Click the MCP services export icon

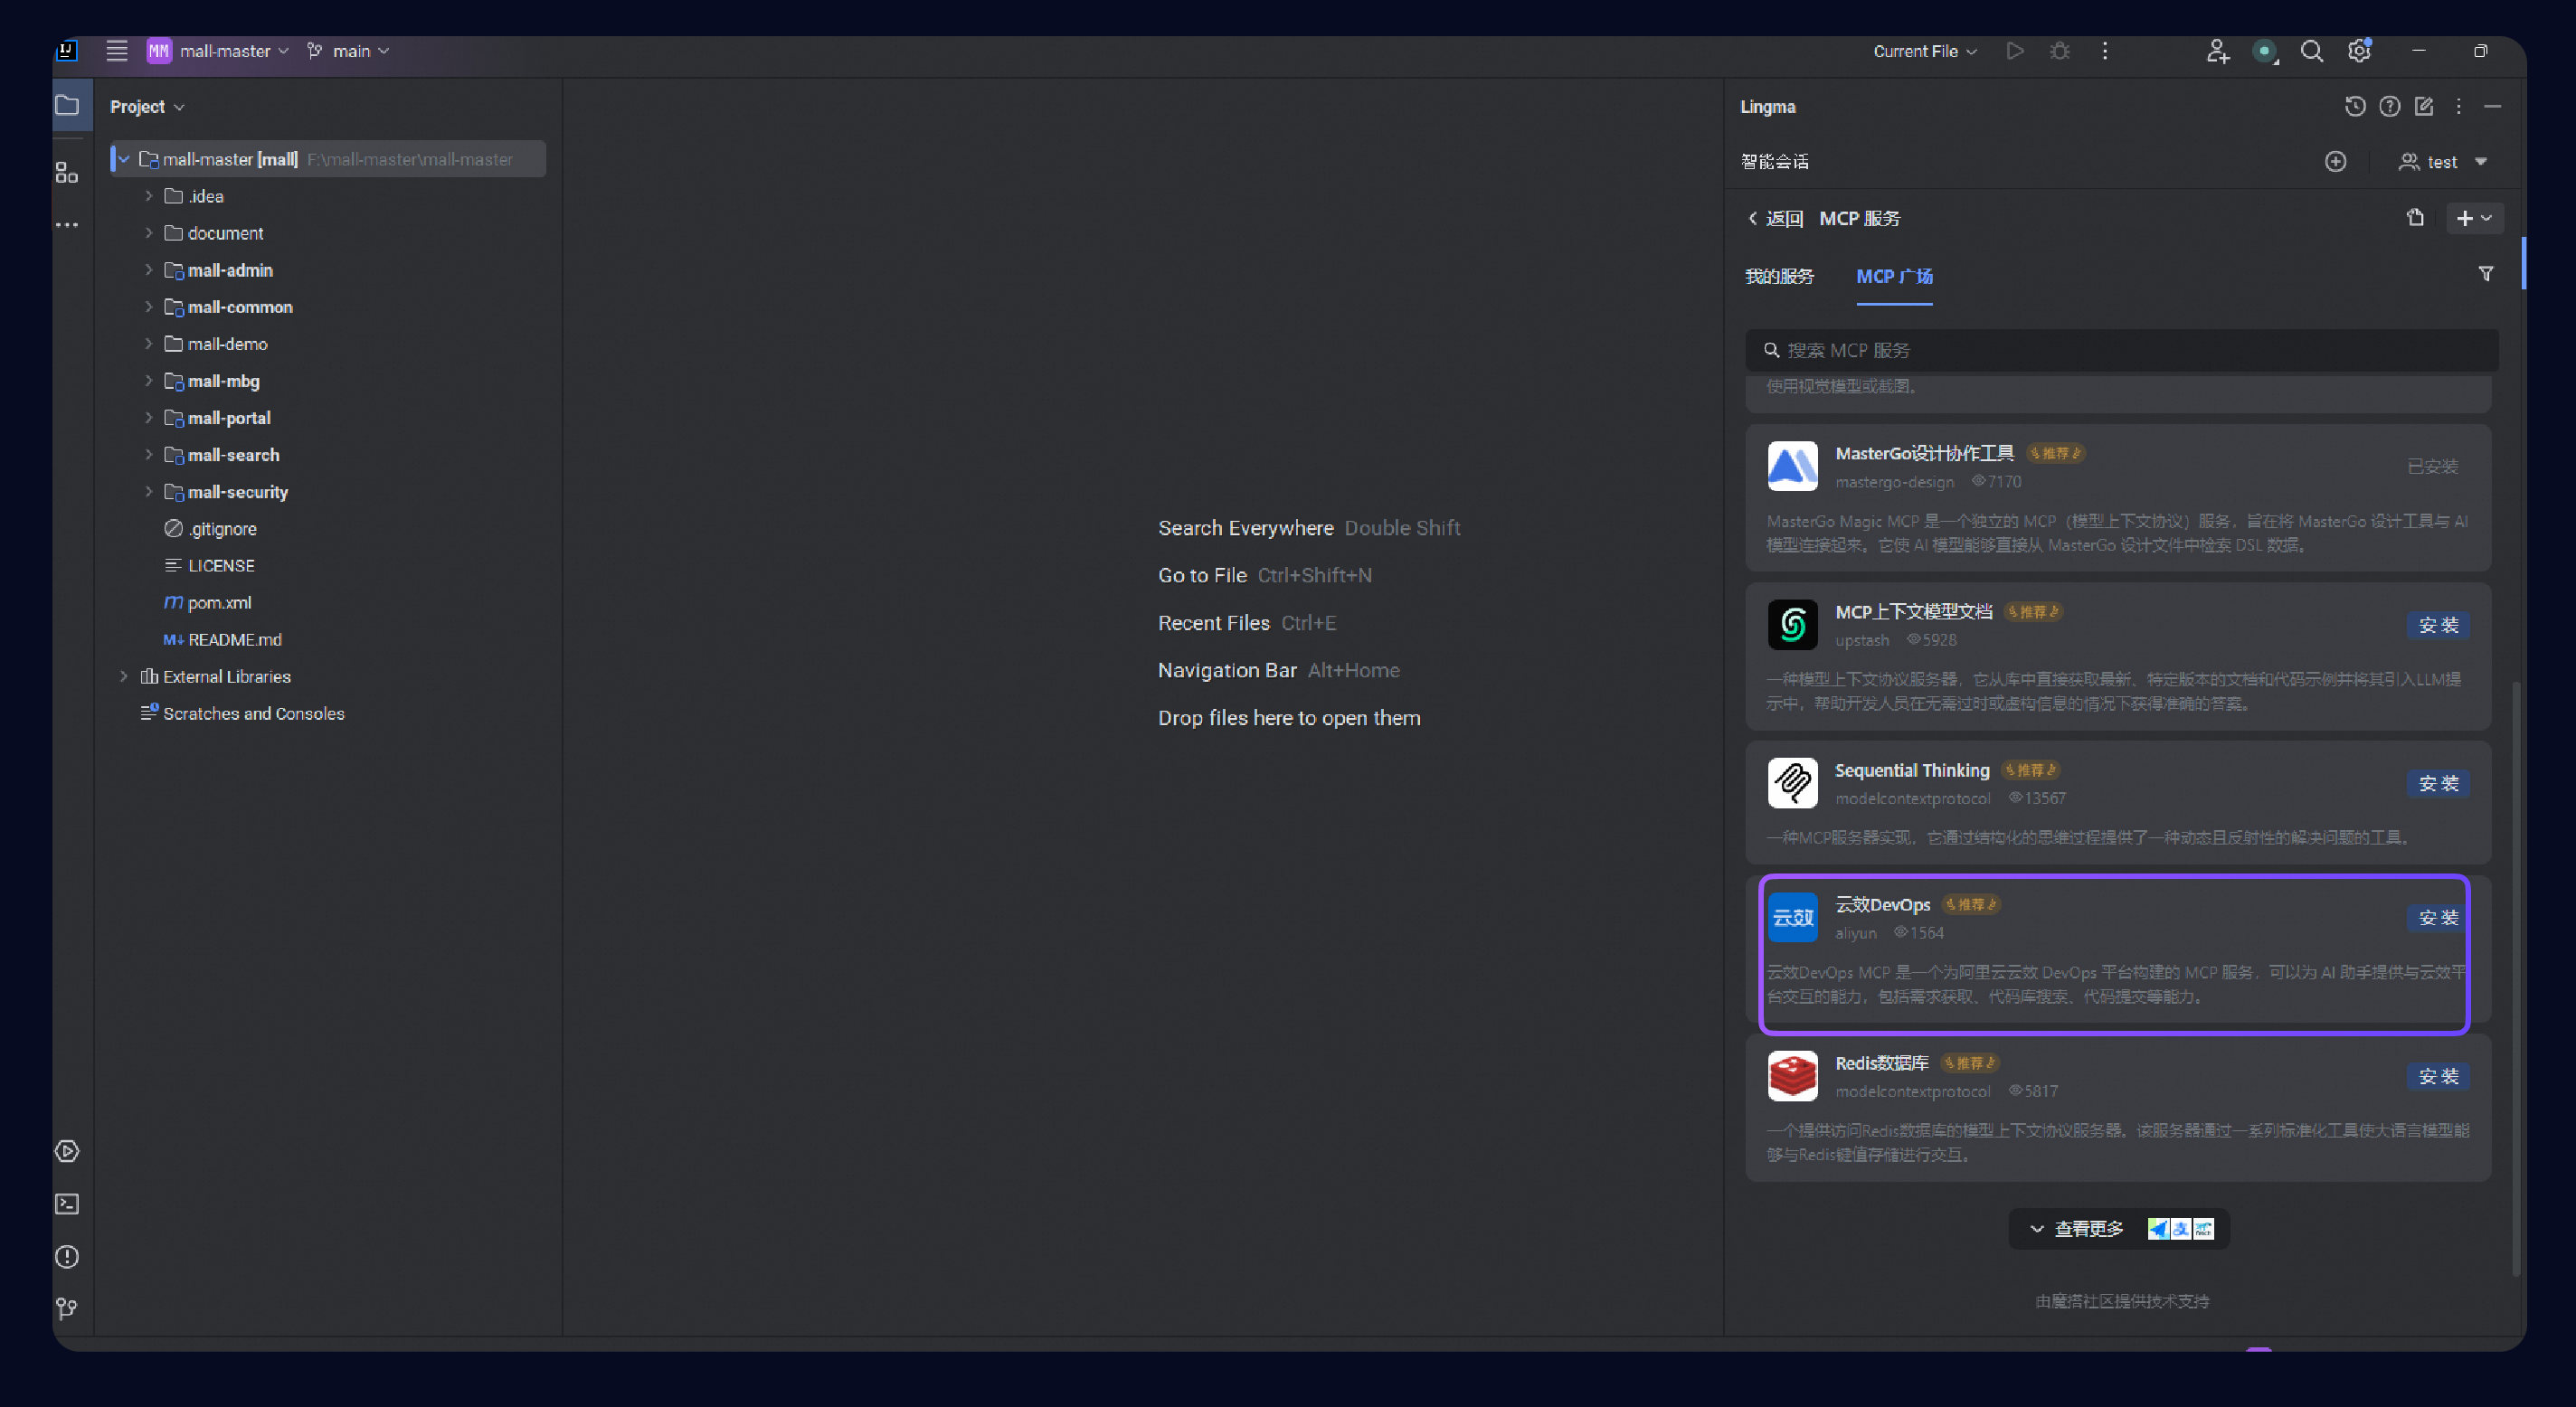point(2415,218)
